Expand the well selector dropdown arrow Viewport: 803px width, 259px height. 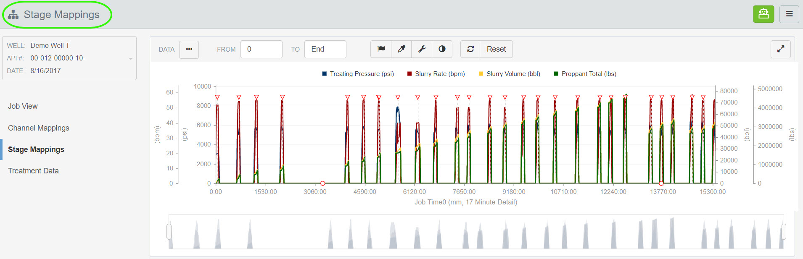[x=131, y=59]
